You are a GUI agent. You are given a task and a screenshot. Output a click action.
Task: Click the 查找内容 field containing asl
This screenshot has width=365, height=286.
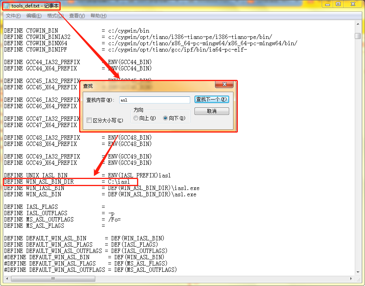154,100
